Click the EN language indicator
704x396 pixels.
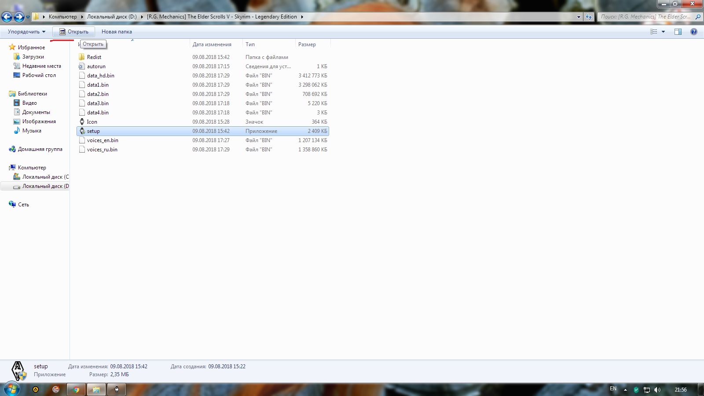[613, 389]
